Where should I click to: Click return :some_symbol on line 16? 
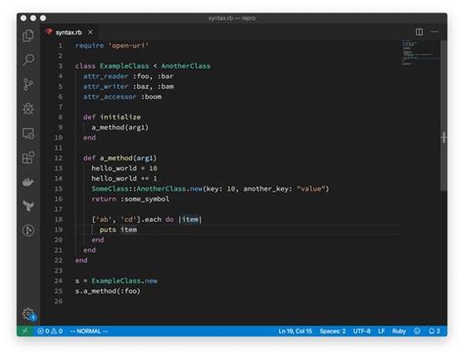click(x=130, y=199)
